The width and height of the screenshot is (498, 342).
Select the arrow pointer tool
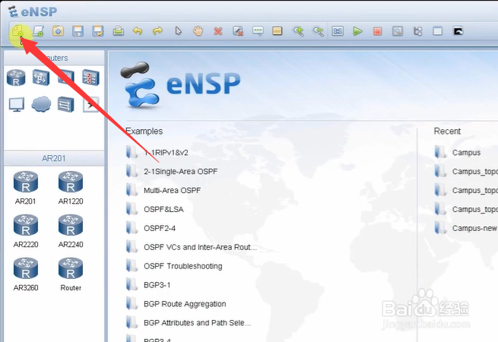tap(178, 31)
